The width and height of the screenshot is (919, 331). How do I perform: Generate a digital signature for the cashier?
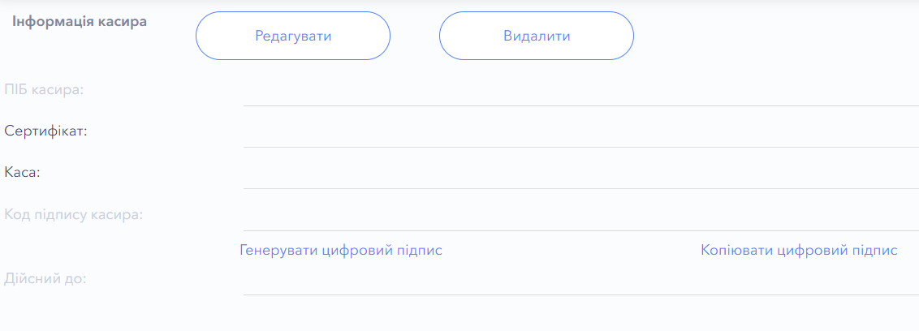point(341,250)
